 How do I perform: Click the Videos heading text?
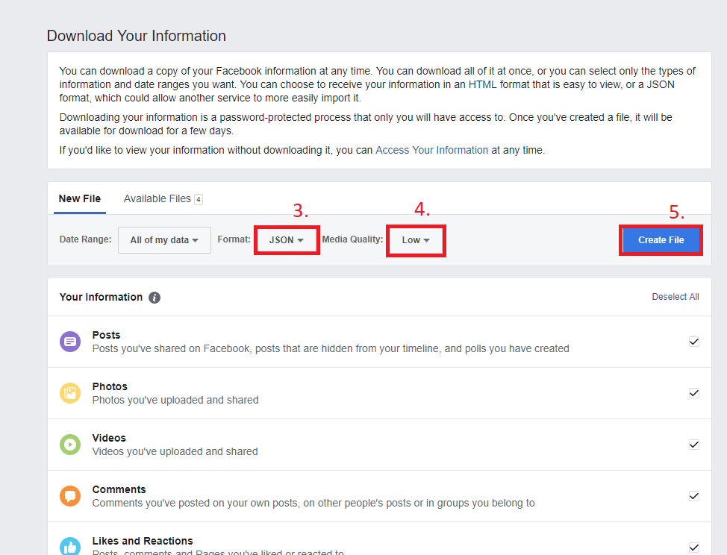coord(109,438)
